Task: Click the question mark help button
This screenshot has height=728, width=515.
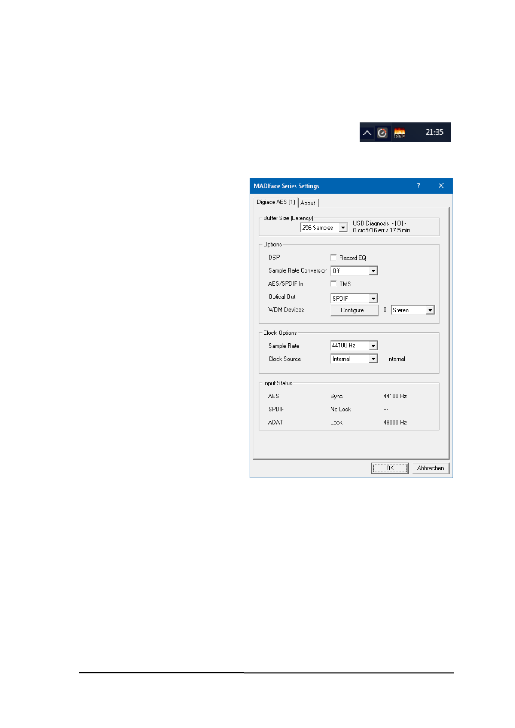Action: pyautogui.click(x=418, y=186)
